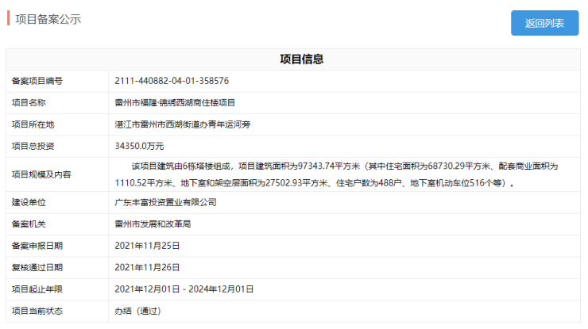Click the 项目规模及内容 label cell

tap(57, 174)
